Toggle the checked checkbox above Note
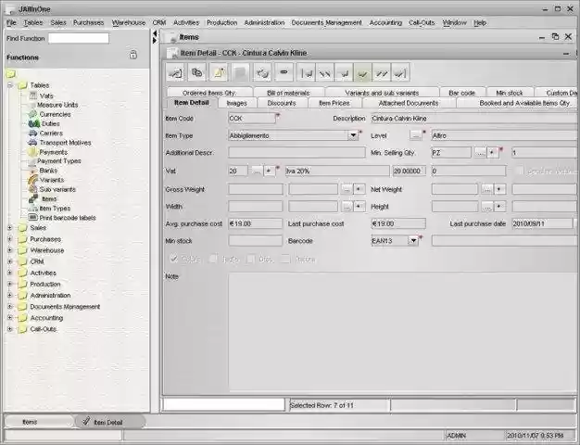This screenshot has width=580, height=445. coord(173,259)
